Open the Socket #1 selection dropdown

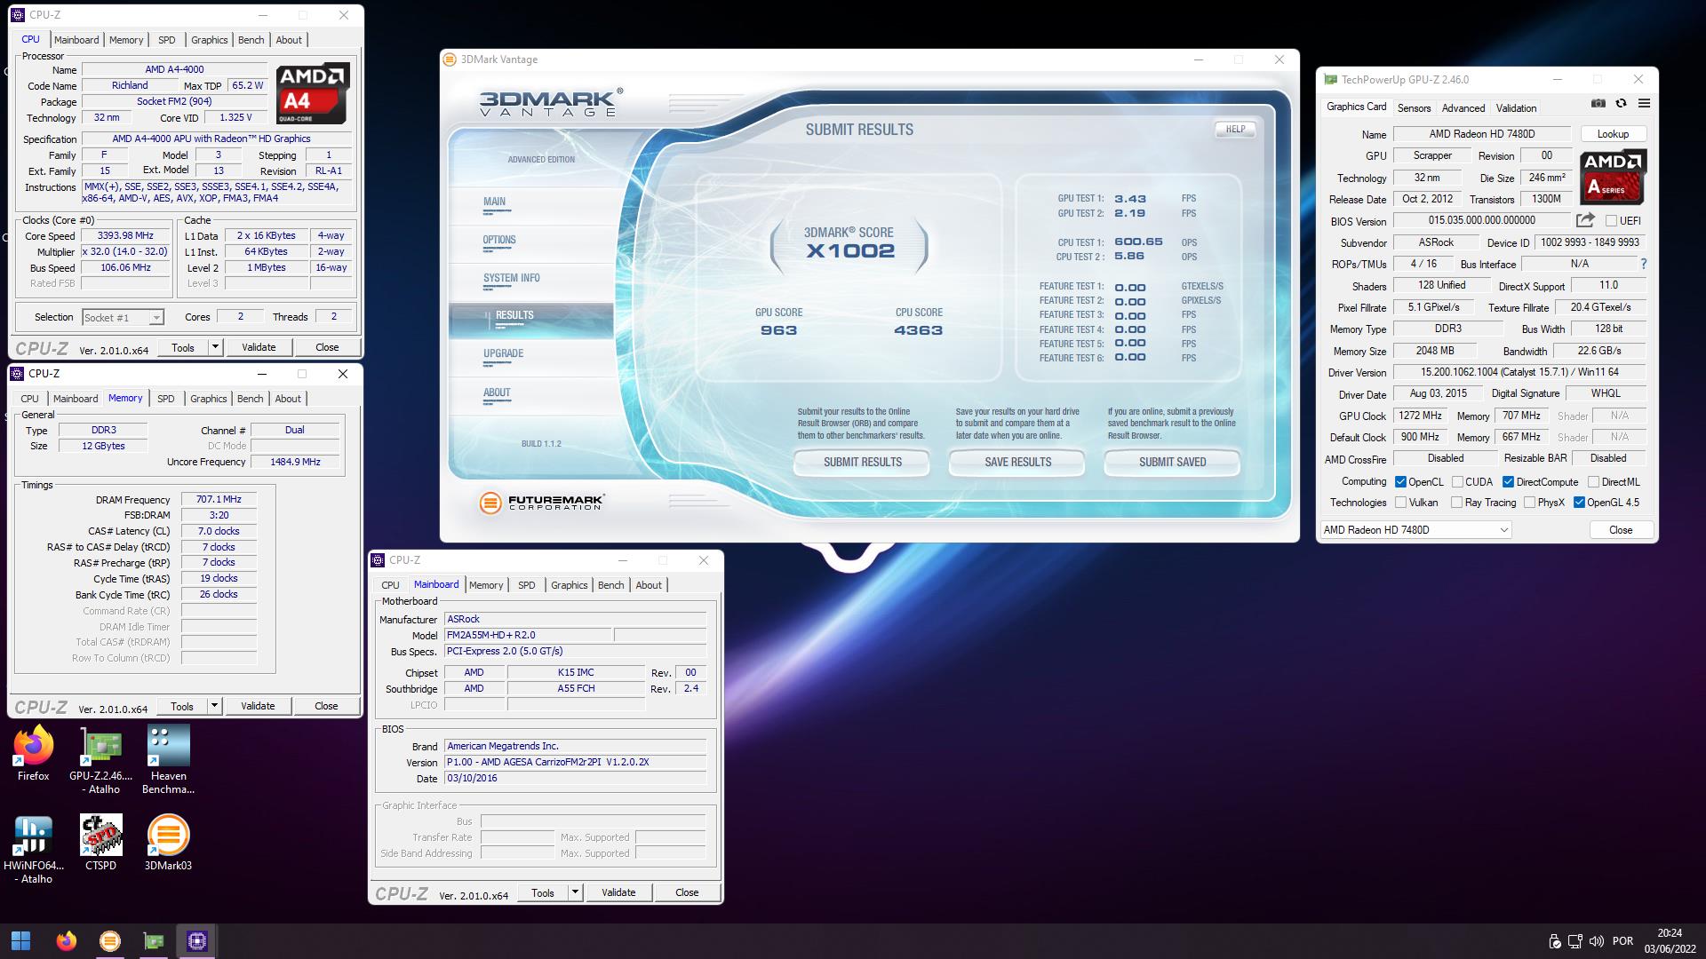pyautogui.click(x=123, y=317)
